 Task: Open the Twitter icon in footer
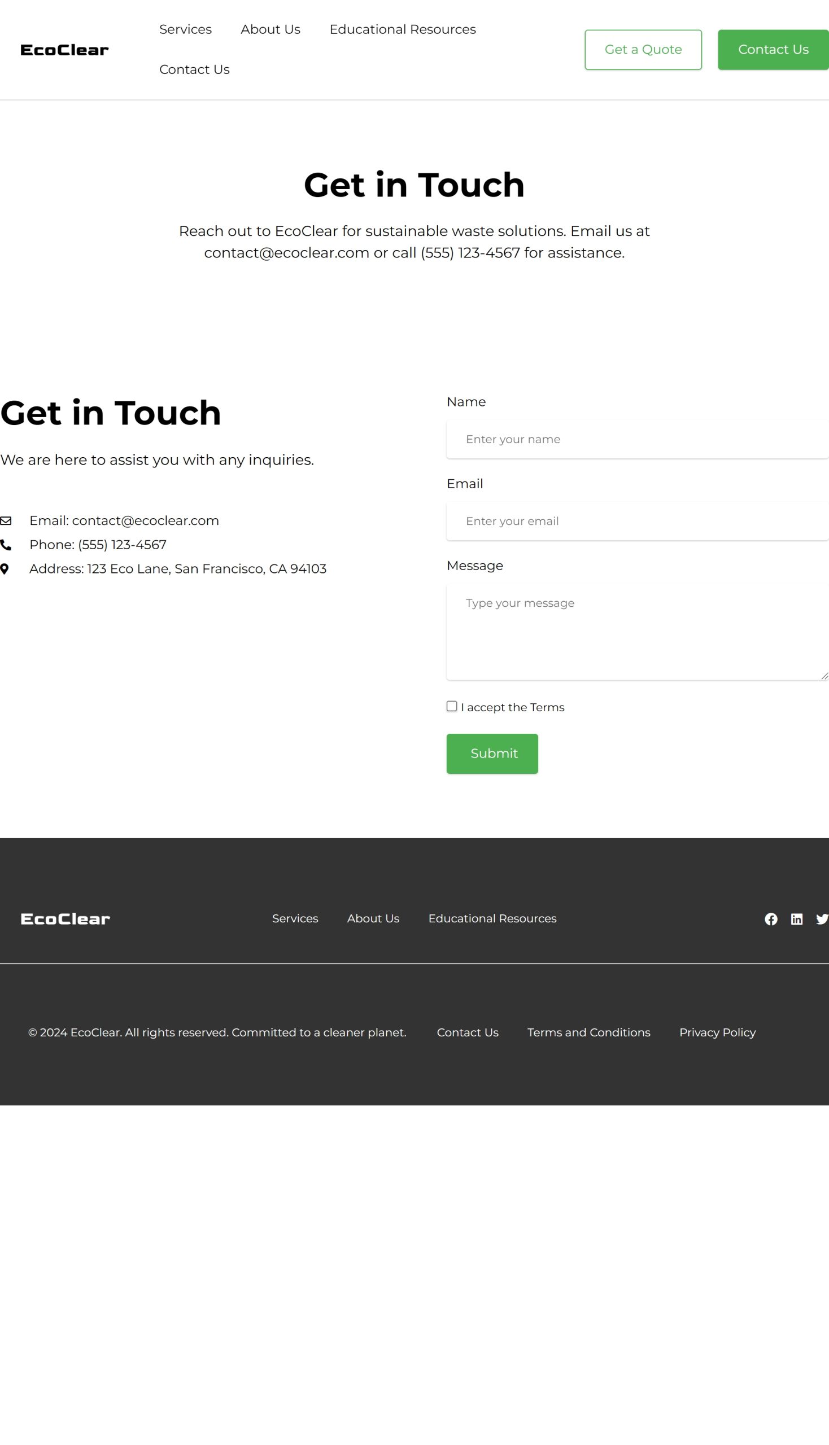(822, 919)
